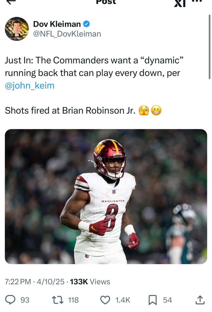Open the Dov Kleiman display name

[x=57, y=24]
